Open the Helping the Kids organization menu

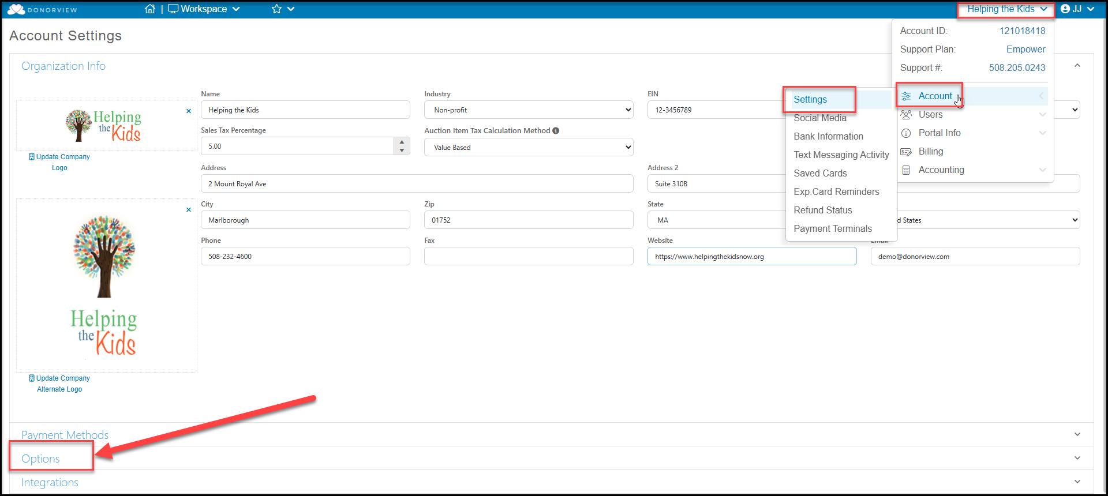(1006, 9)
